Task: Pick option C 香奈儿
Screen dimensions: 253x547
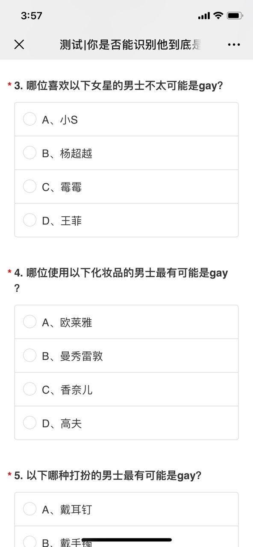Action: [x=126, y=389]
